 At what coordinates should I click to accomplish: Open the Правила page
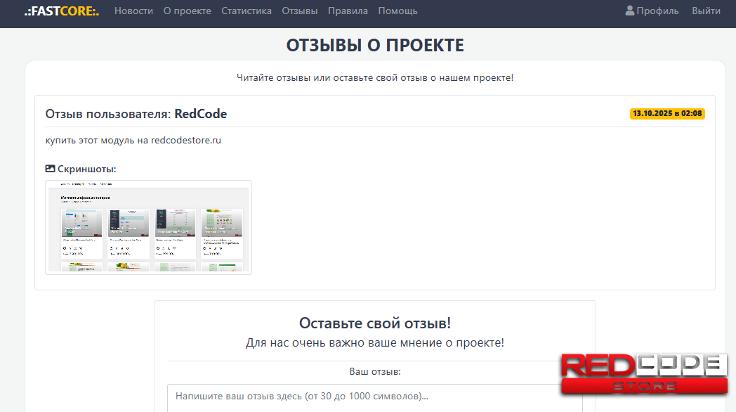point(348,11)
